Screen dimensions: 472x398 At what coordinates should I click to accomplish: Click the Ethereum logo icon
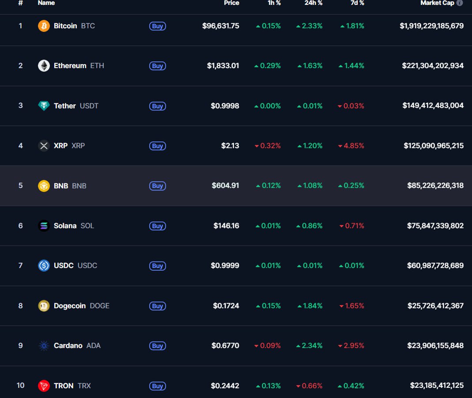coord(44,66)
